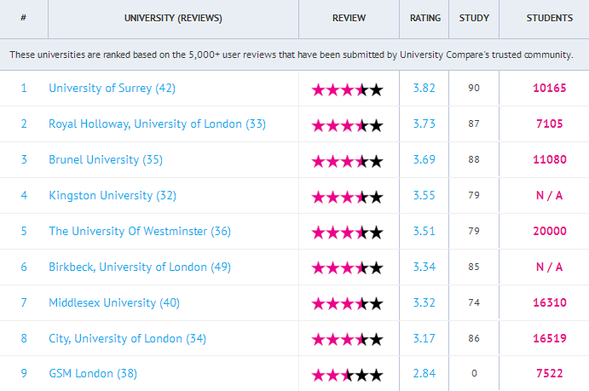This screenshot has width=589, height=391.
Task: Open Brunel University (35) link
Action: pos(106,160)
